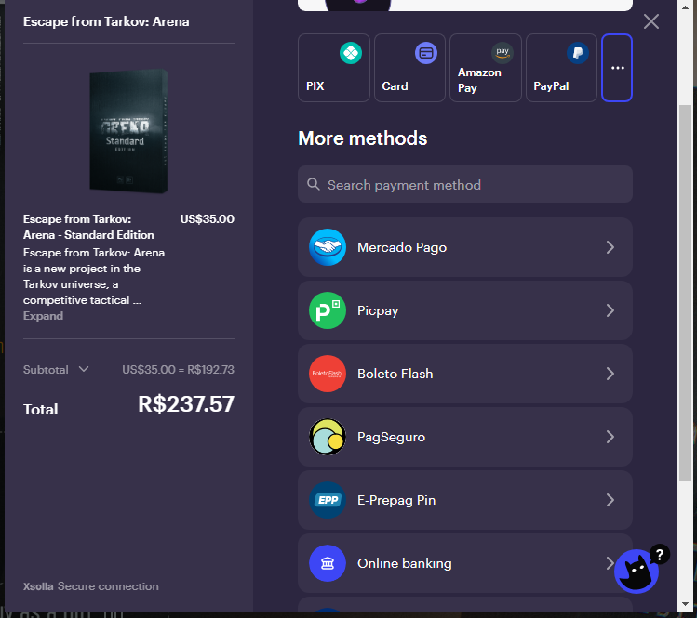The height and width of the screenshot is (618, 697).
Task: Click the scrollbar up arrow
Action: point(685,7)
